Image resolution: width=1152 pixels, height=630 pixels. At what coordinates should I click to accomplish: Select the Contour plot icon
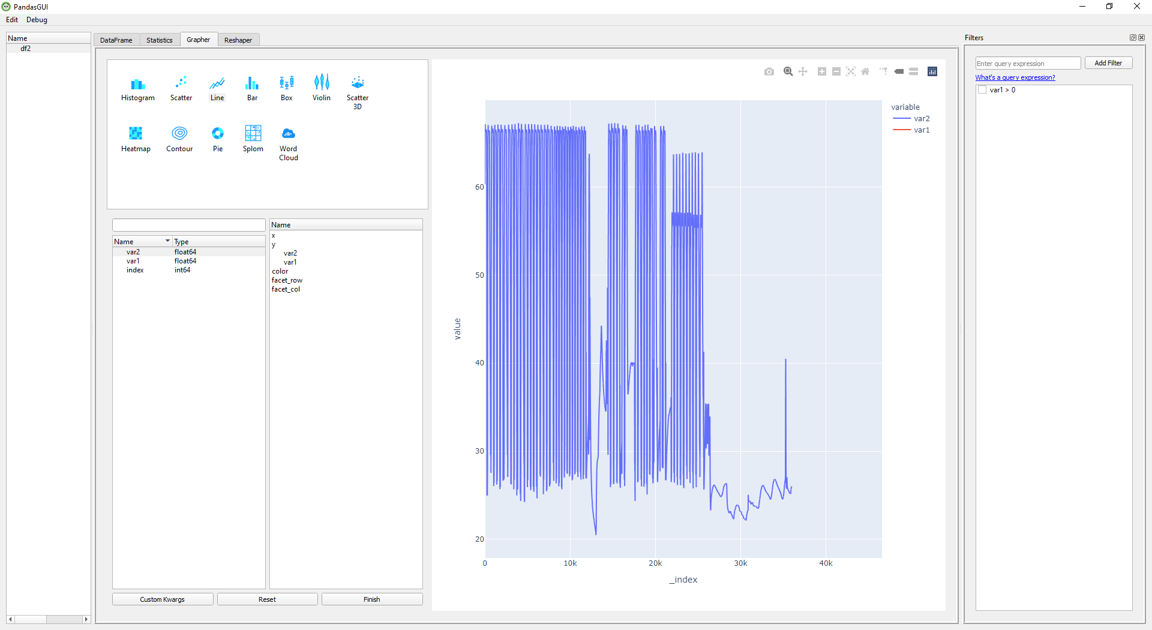[x=179, y=139]
